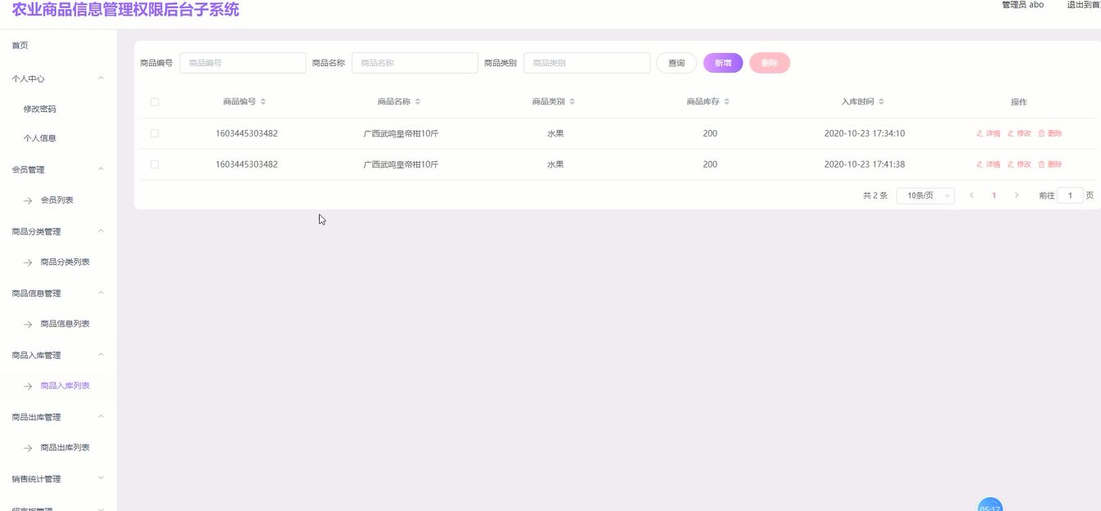
Task: Focus the 商品类别 search field
Action: click(x=586, y=63)
